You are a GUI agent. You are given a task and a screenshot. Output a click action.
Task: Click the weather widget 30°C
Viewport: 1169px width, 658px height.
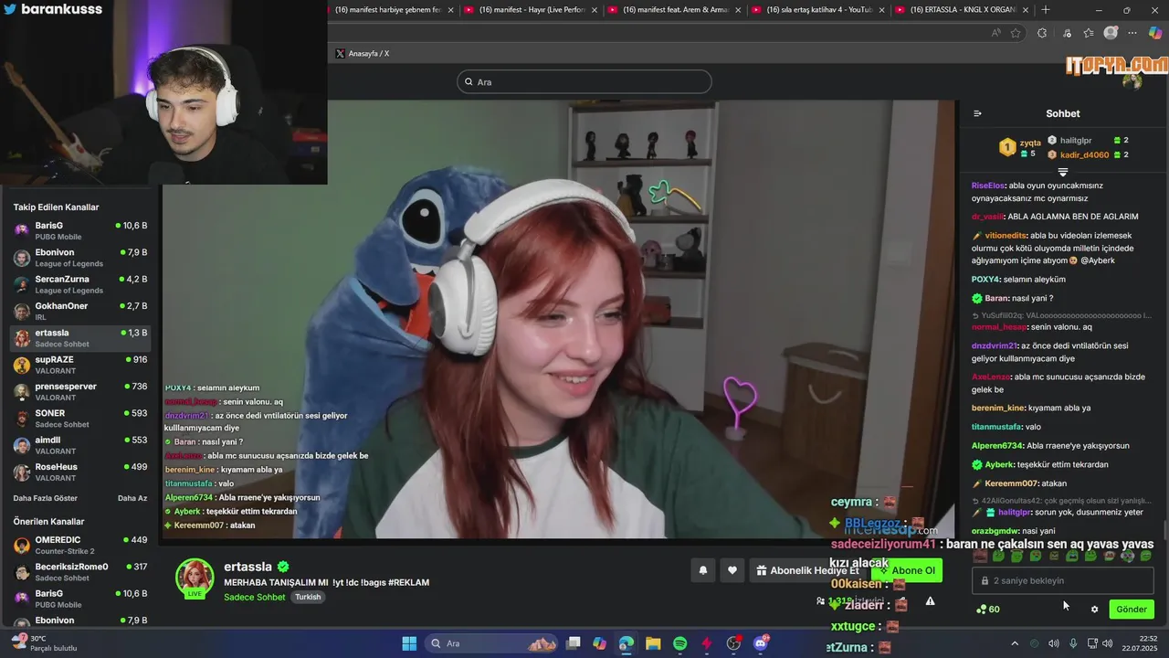(43, 643)
